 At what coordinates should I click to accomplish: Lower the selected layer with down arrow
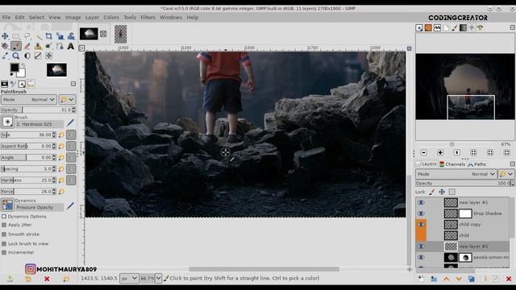[459, 279]
